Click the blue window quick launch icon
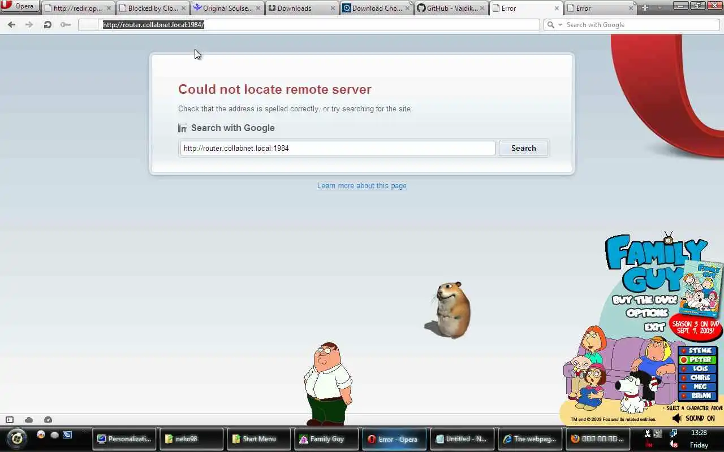The width and height of the screenshot is (724, 452). (67, 434)
